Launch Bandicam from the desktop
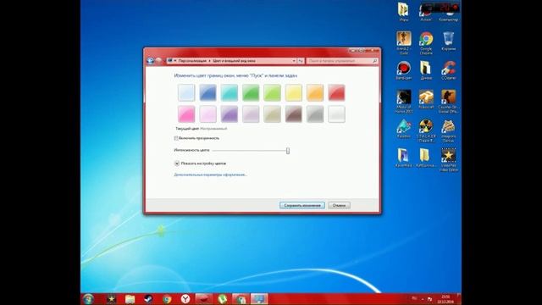Image resolution: width=542 pixels, height=305 pixels. pyautogui.click(x=403, y=70)
